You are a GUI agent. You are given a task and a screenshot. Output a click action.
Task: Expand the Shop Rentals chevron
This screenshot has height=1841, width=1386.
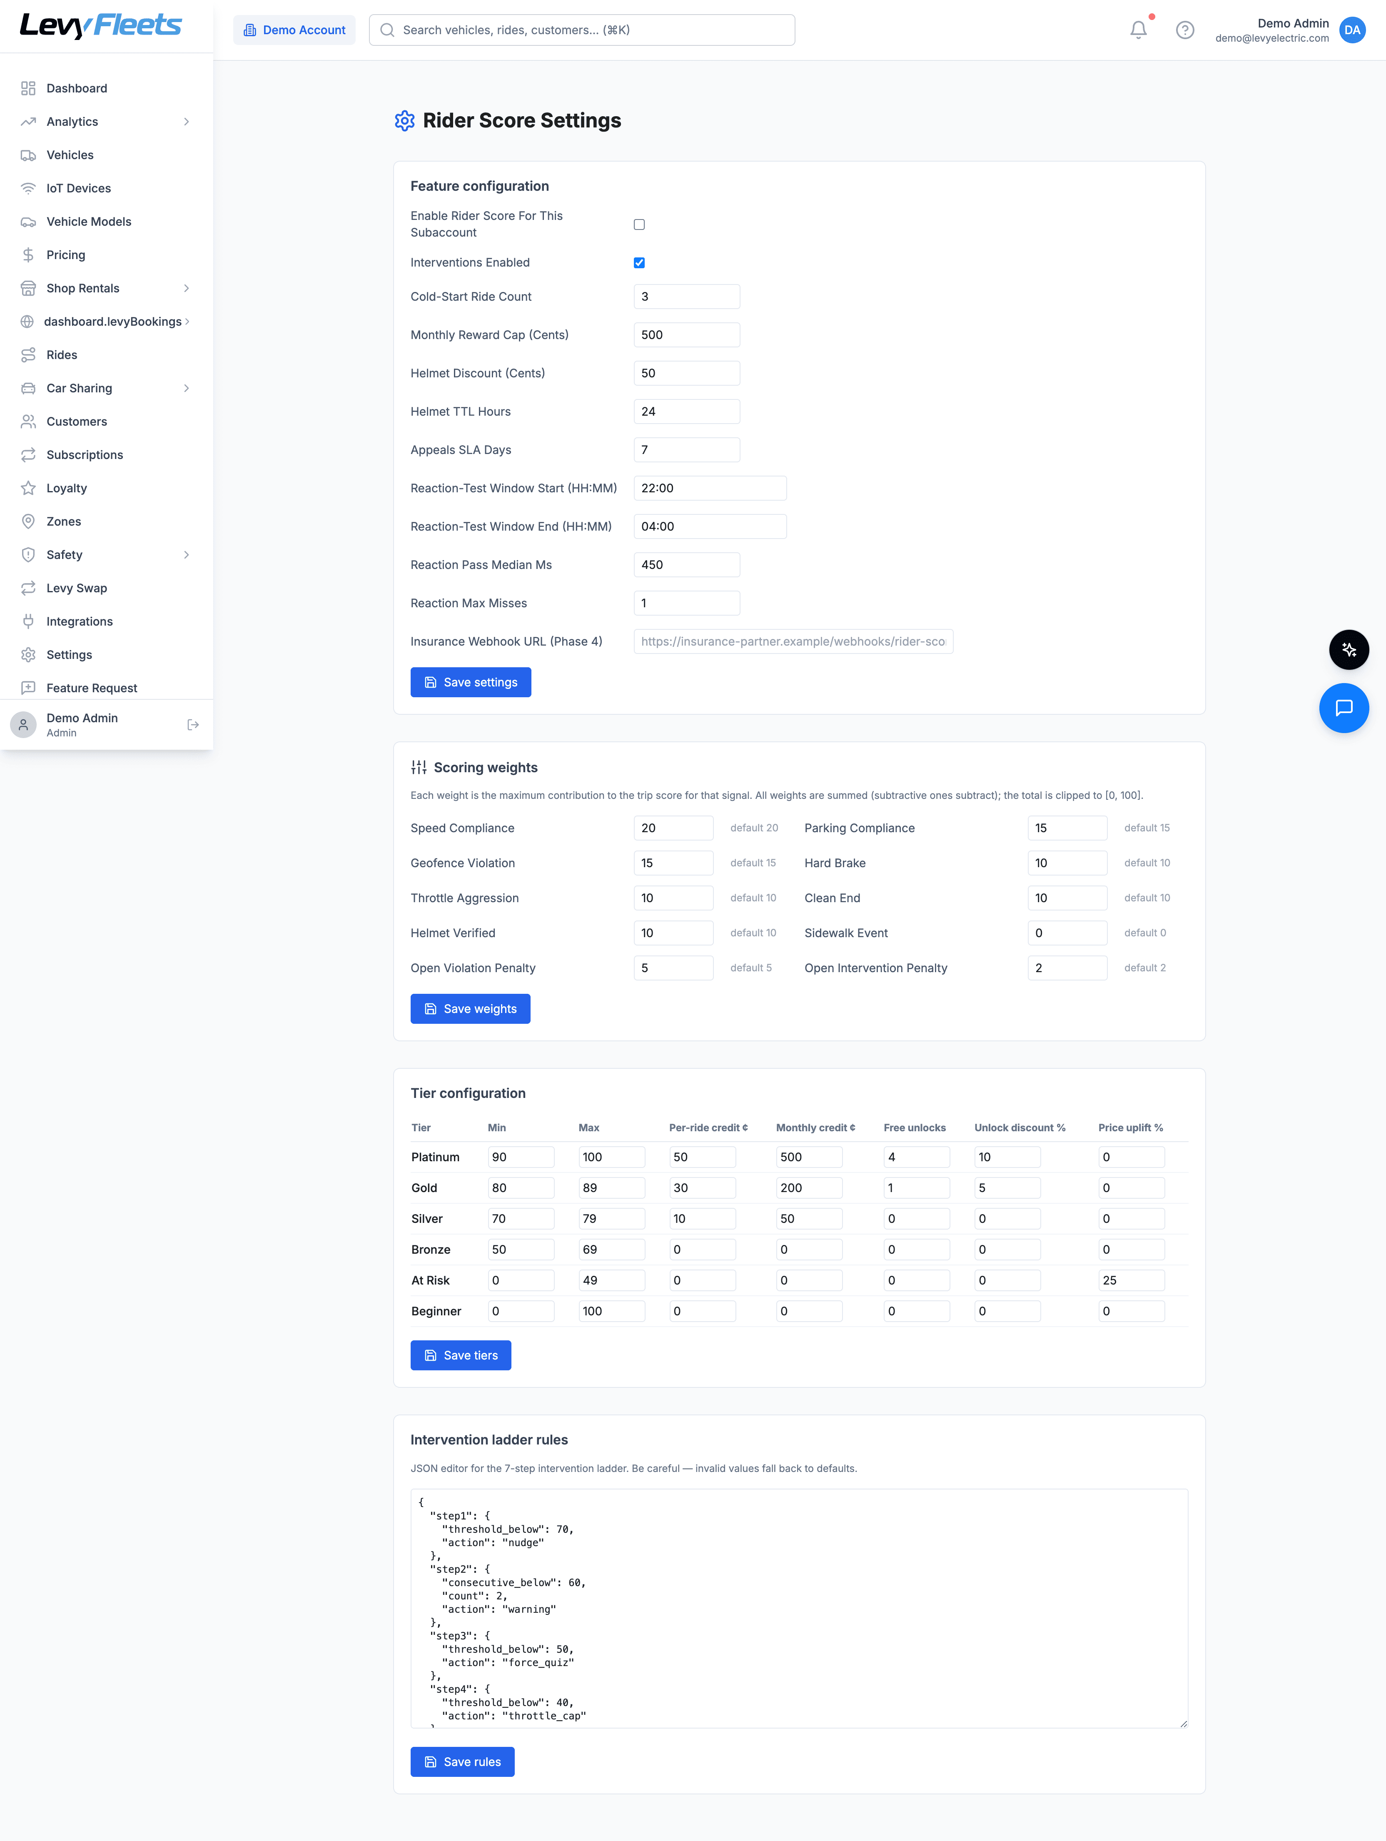186,288
